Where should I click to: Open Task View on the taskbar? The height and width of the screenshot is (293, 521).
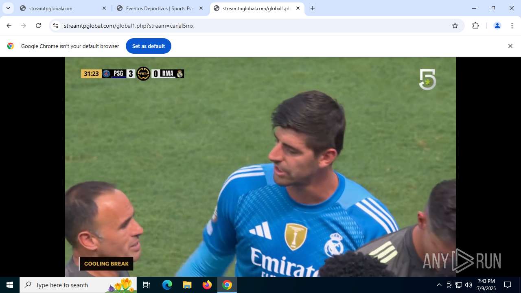click(x=147, y=285)
